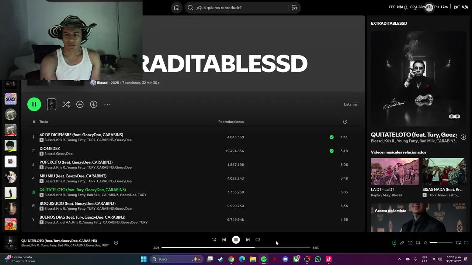The image size is (472, 265).
Task: Click the taskbar Buscar search box
Action: [176, 259]
